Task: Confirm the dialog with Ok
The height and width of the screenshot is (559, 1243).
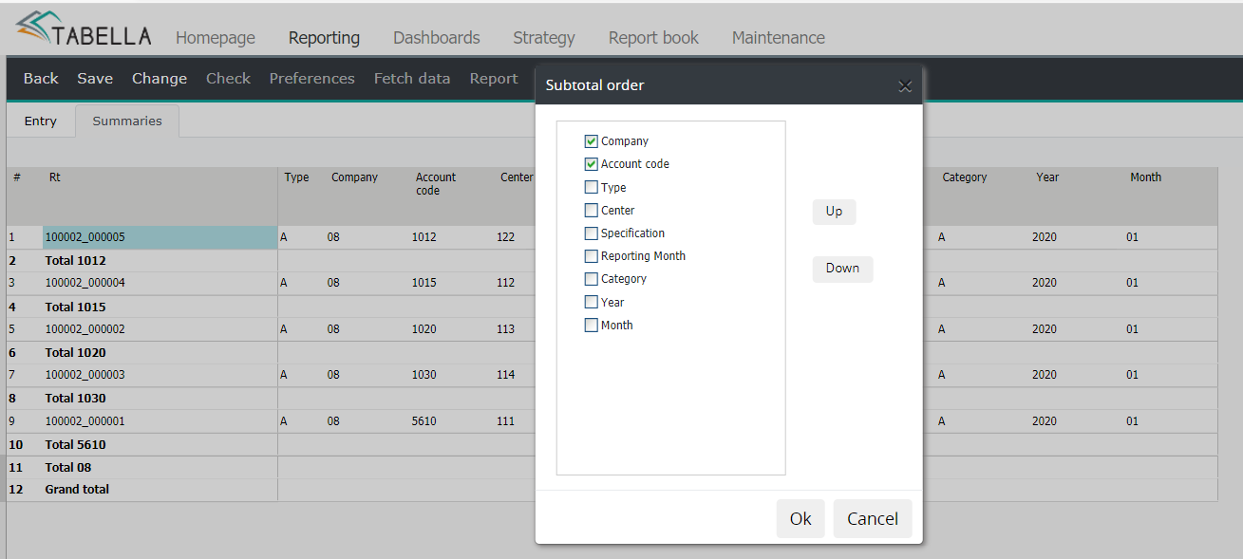Action: 800,518
